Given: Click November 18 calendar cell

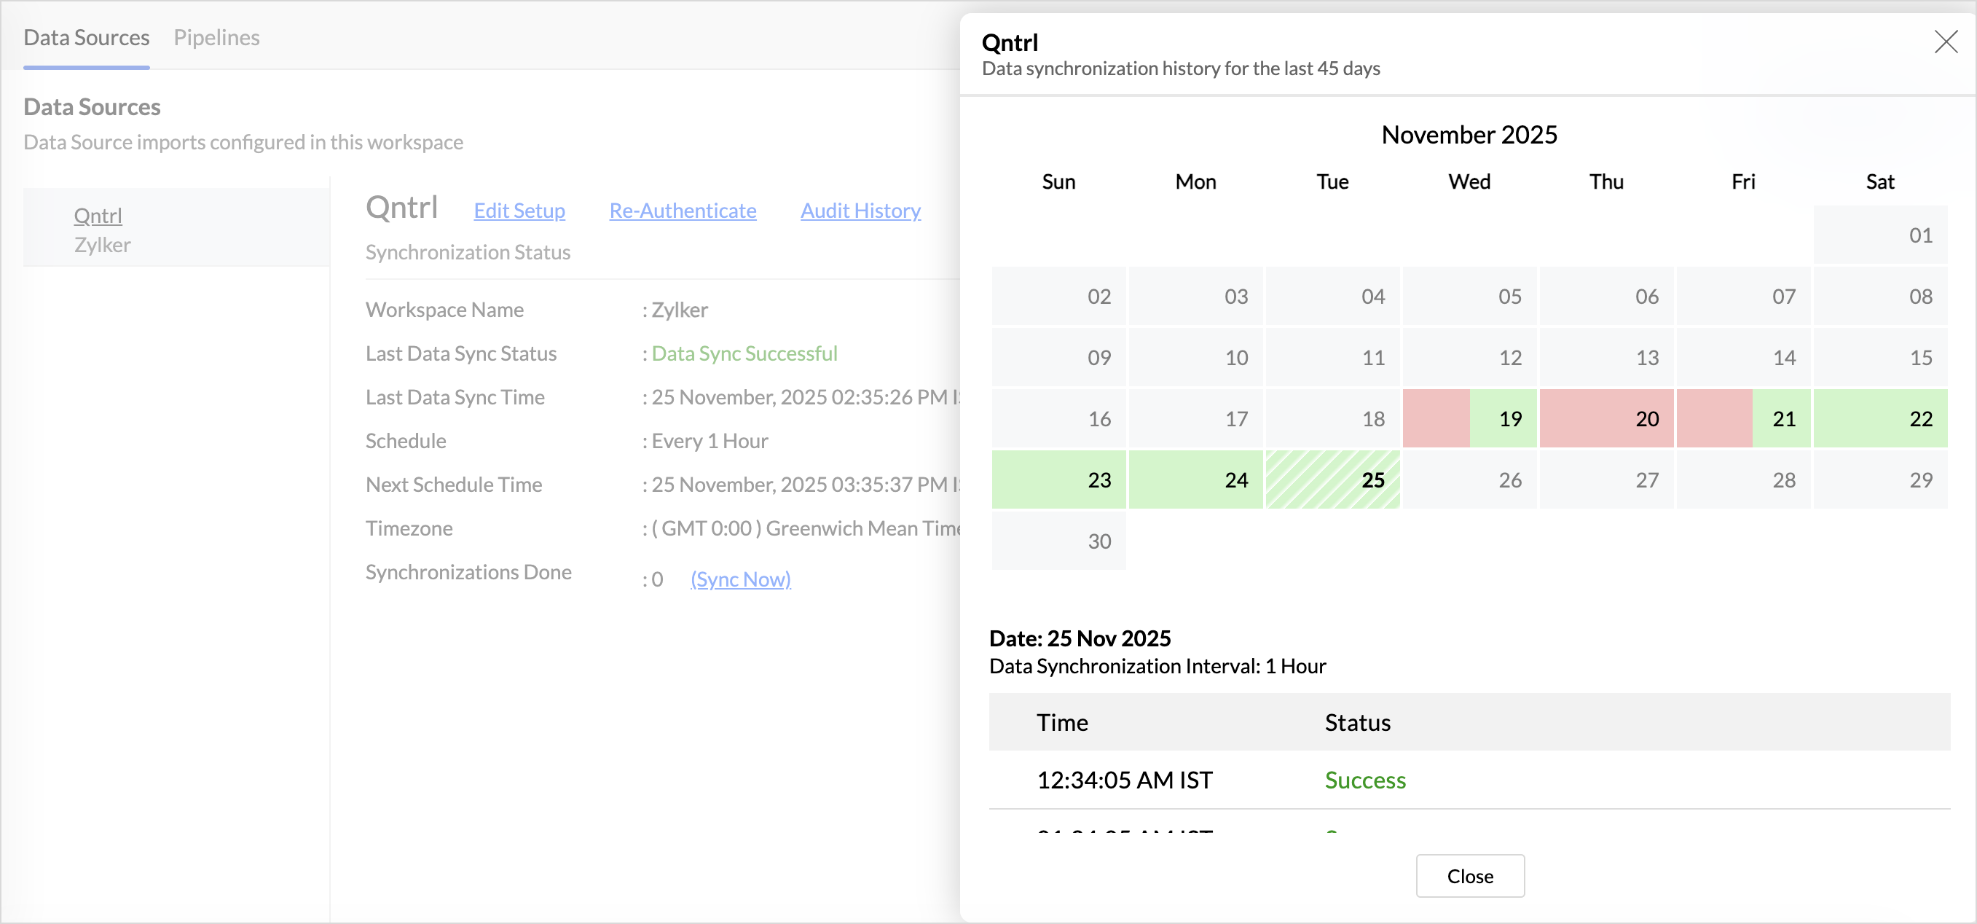Looking at the screenshot, I should 1332,418.
